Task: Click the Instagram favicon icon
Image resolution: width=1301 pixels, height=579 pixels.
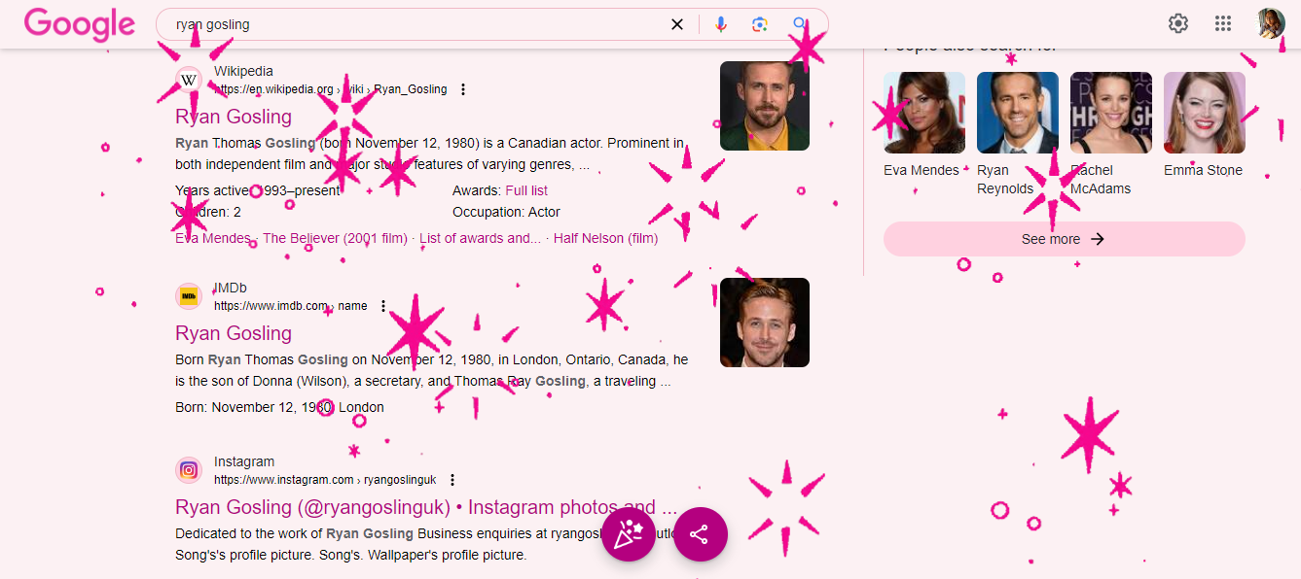Action: click(188, 469)
